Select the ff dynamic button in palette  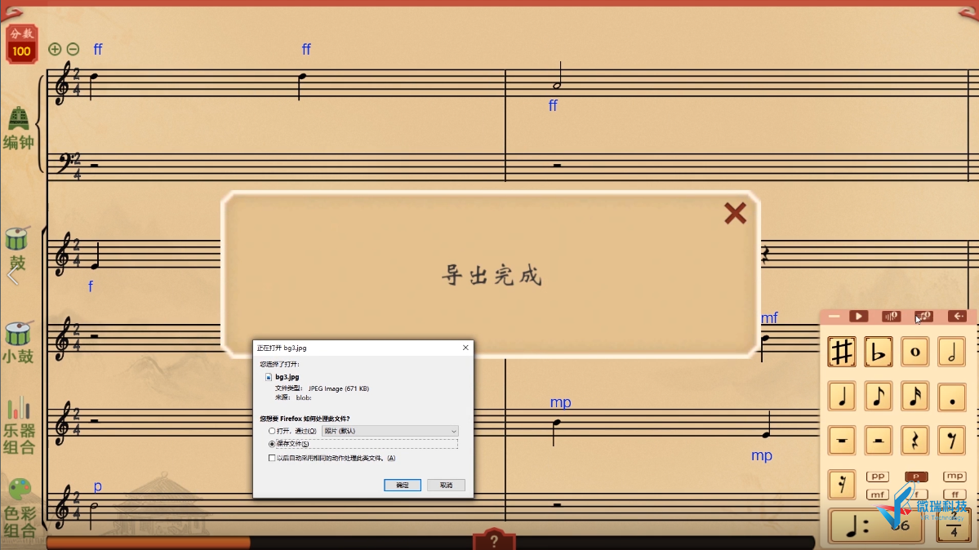pyautogui.click(x=955, y=495)
